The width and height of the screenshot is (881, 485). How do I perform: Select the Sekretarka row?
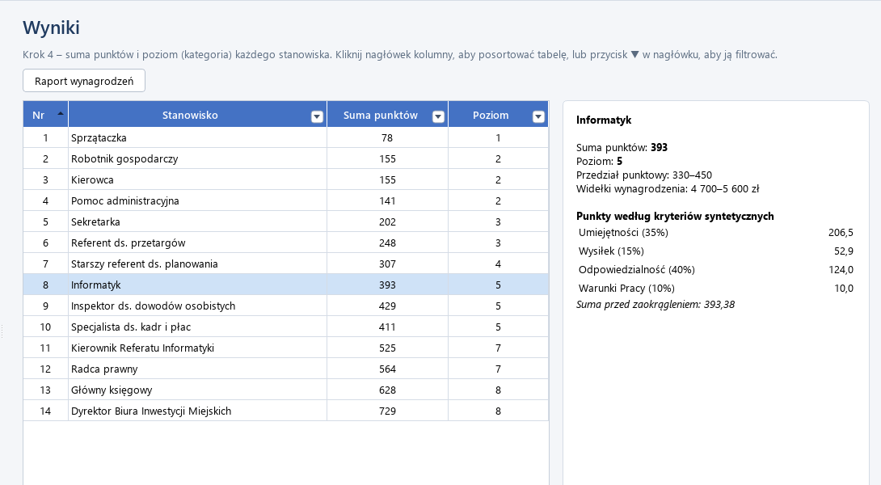click(x=285, y=222)
